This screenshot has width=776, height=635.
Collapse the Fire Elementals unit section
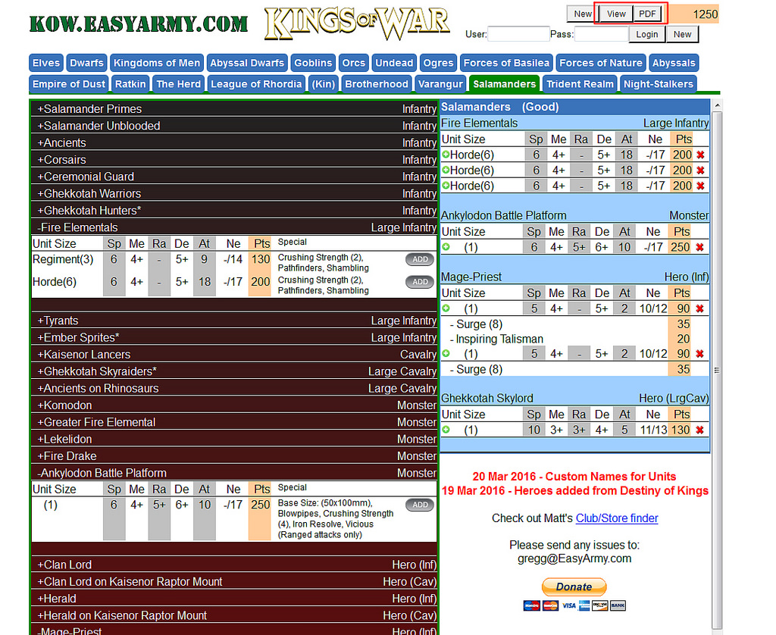[78, 227]
